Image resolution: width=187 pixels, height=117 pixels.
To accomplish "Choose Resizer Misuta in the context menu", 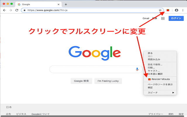I will [x=160, y=79].
